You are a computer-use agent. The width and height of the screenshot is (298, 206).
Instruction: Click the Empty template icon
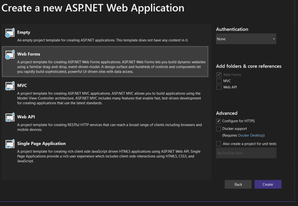pos(10,33)
